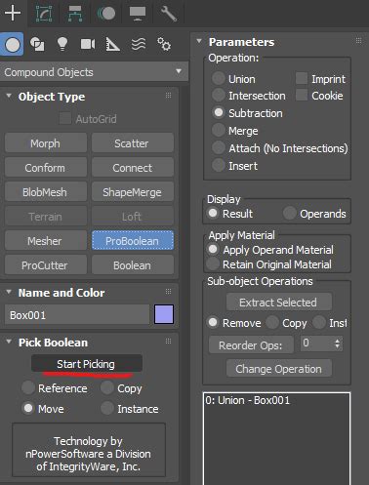Open the Hierarchy panel icon
The width and height of the screenshot is (369, 485).
[75, 14]
